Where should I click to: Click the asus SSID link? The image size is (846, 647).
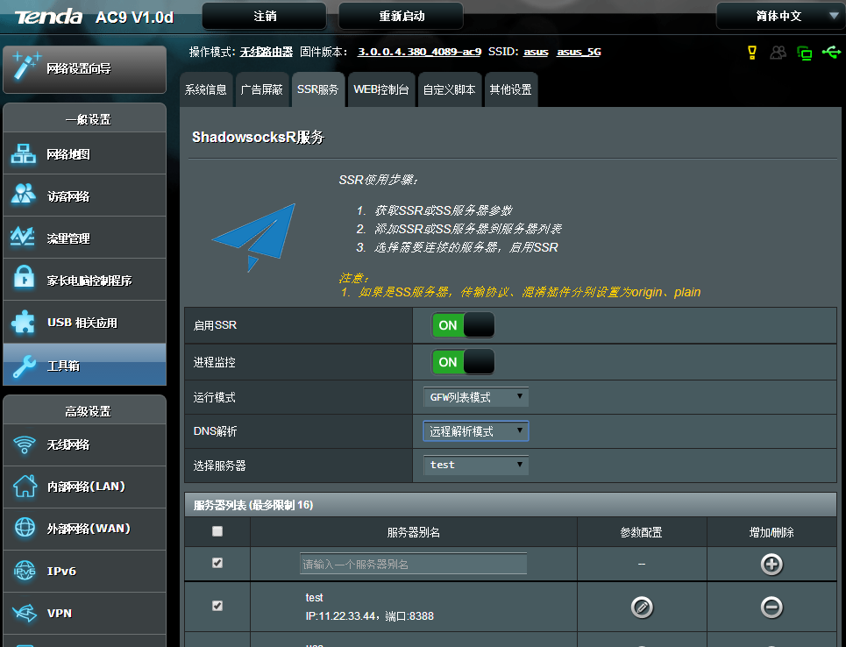pos(536,52)
